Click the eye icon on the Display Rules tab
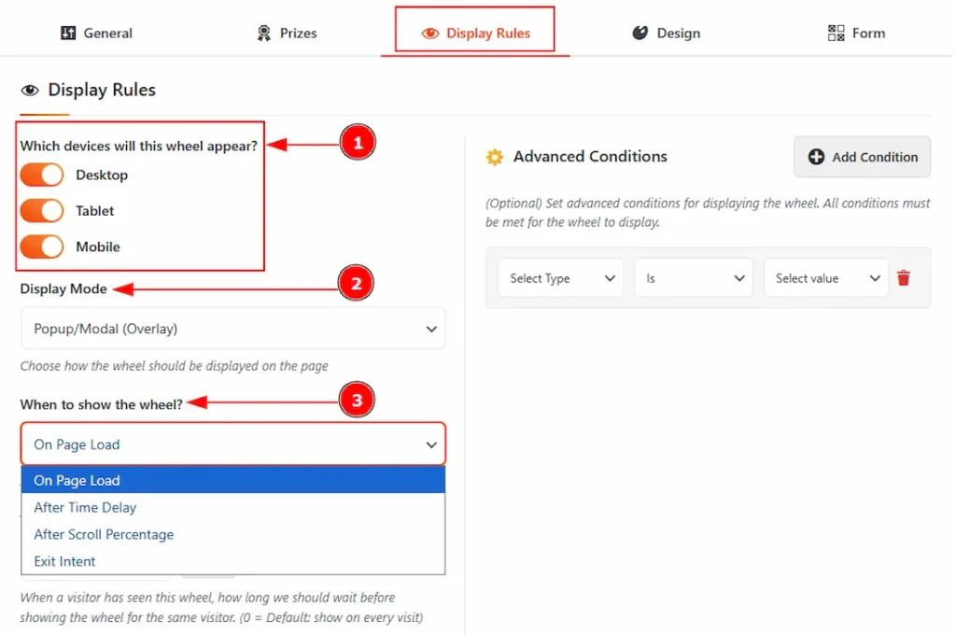The image size is (956, 635). [x=429, y=33]
